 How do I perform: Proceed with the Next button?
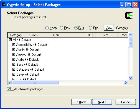[x=102, y=102]
